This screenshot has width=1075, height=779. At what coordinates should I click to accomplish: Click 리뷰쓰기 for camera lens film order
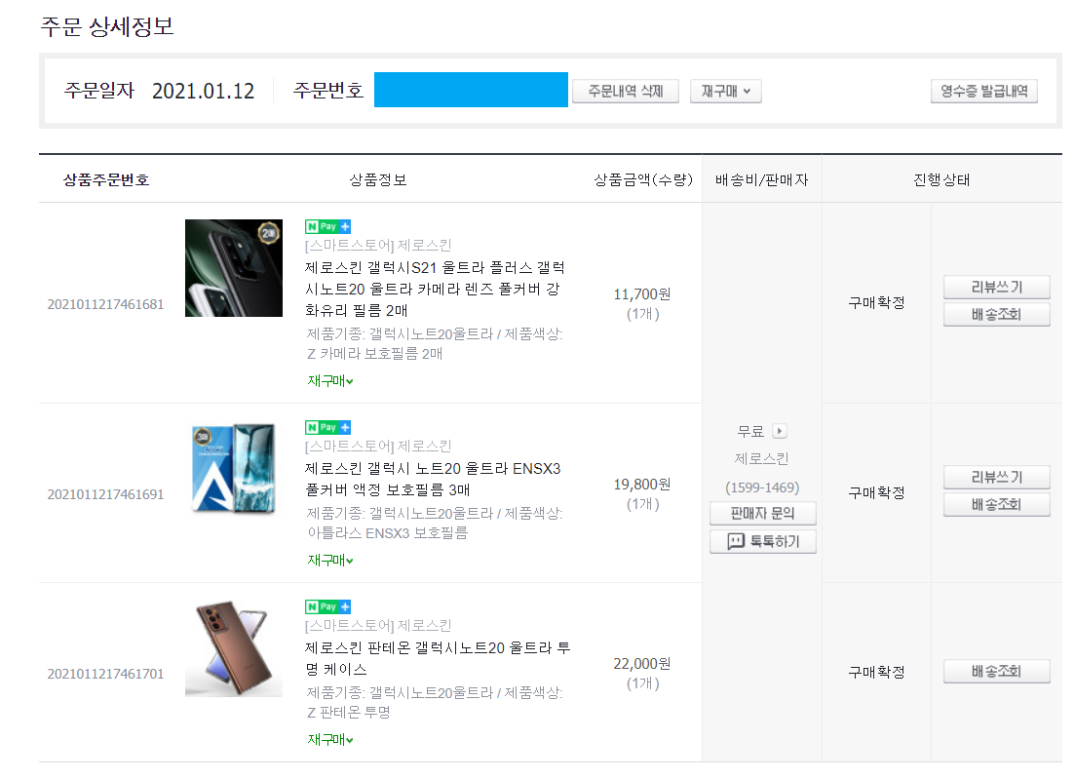click(x=997, y=288)
